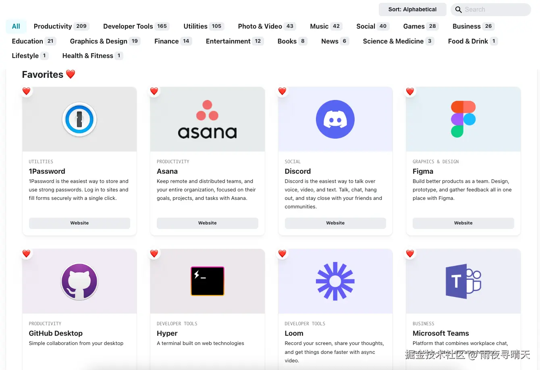
Task: Click the Hyper terminal icon
Action: (207, 281)
